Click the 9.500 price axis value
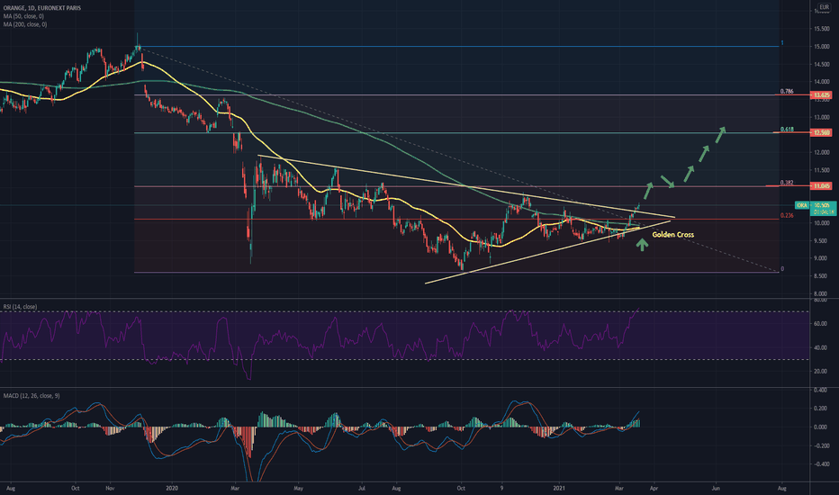This screenshot has width=839, height=495. coord(822,241)
